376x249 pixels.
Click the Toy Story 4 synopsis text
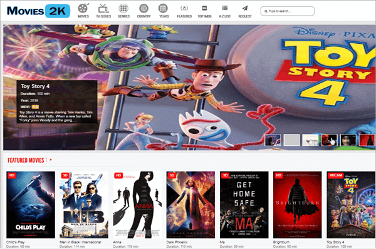pyautogui.click(x=56, y=116)
